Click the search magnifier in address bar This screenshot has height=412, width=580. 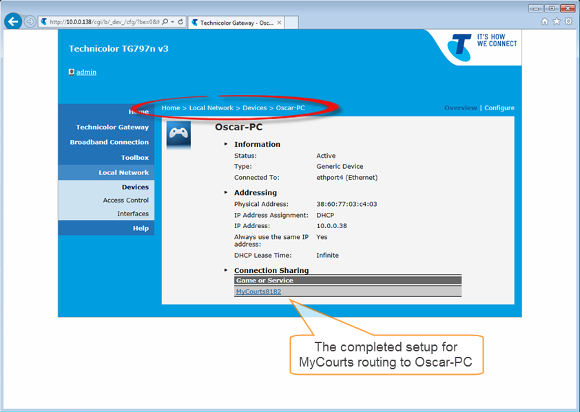click(165, 22)
